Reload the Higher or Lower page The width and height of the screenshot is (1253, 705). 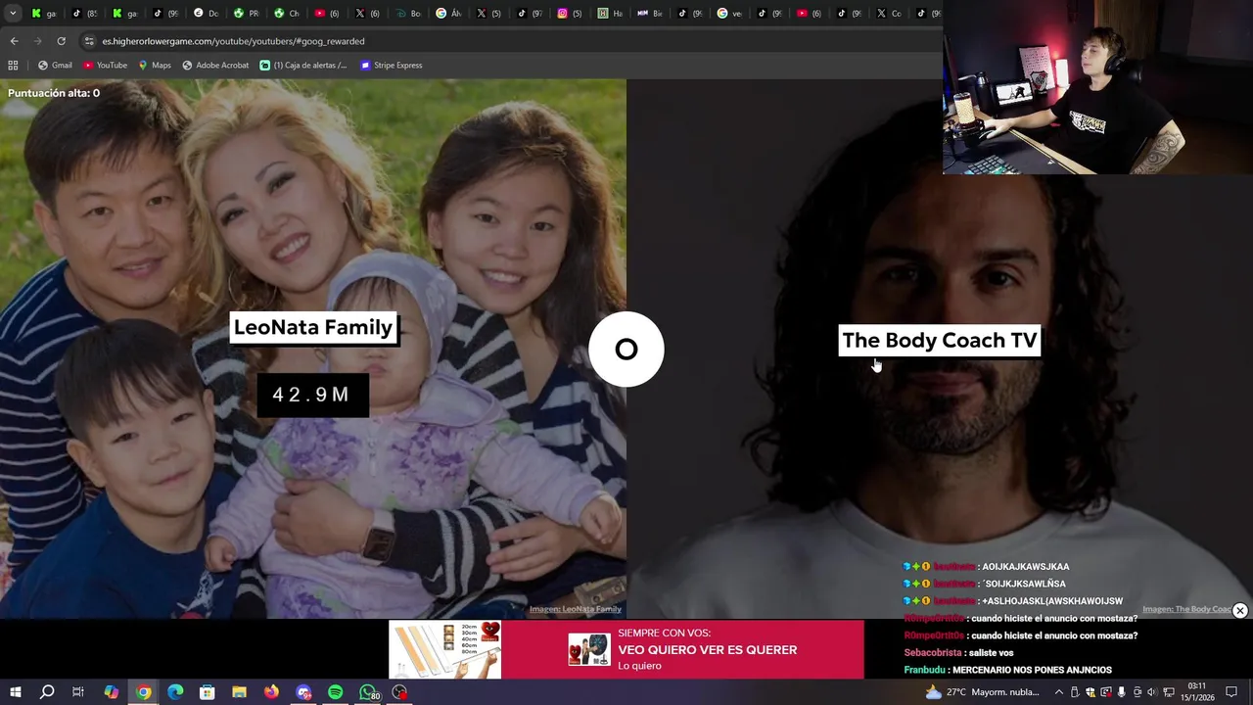pos(61,41)
